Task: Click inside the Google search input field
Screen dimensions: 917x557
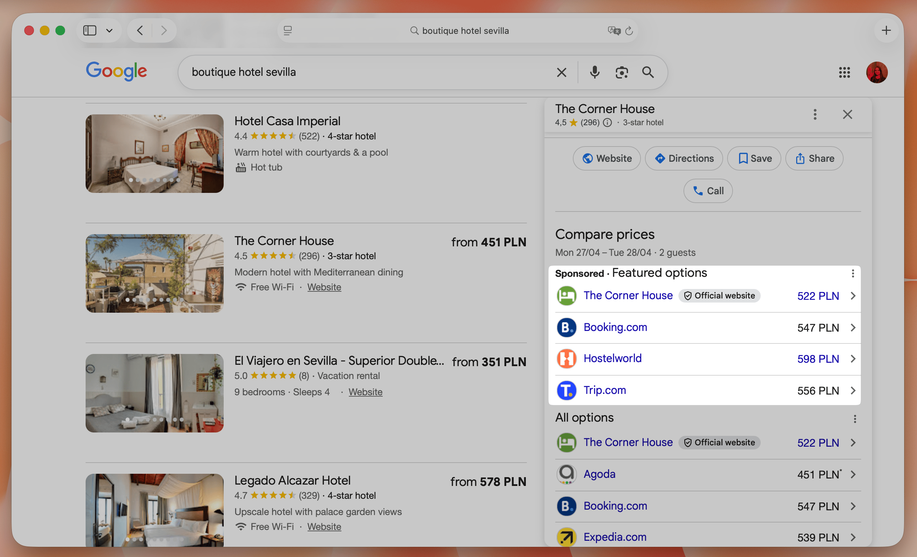Action: (372, 72)
